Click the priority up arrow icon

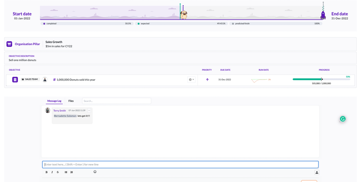point(207,80)
